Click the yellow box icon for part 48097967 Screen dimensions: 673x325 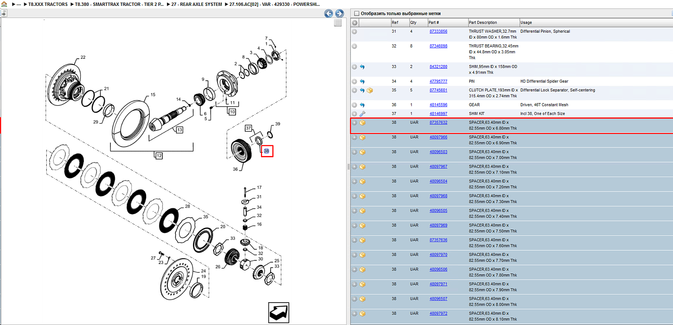click(362, 167)
